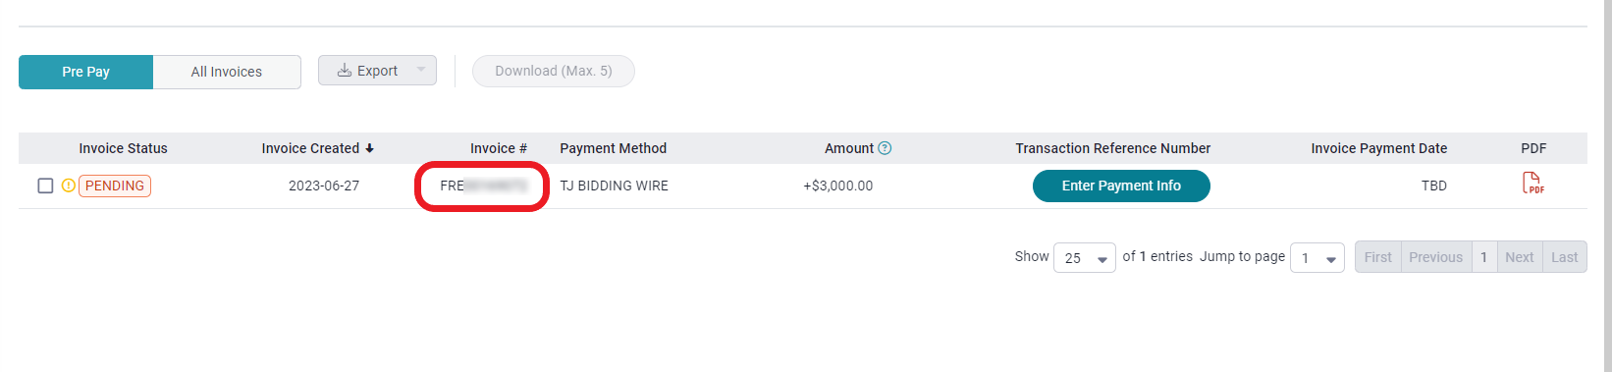Click the Download (Max. 5) button
This screenshot has width=1612, height=372.
point(554,71)
